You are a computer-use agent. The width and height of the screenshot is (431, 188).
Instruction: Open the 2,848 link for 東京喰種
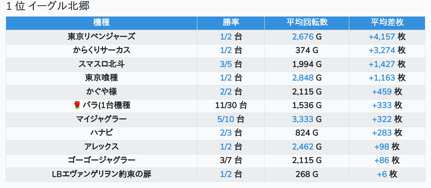(303, 78)
